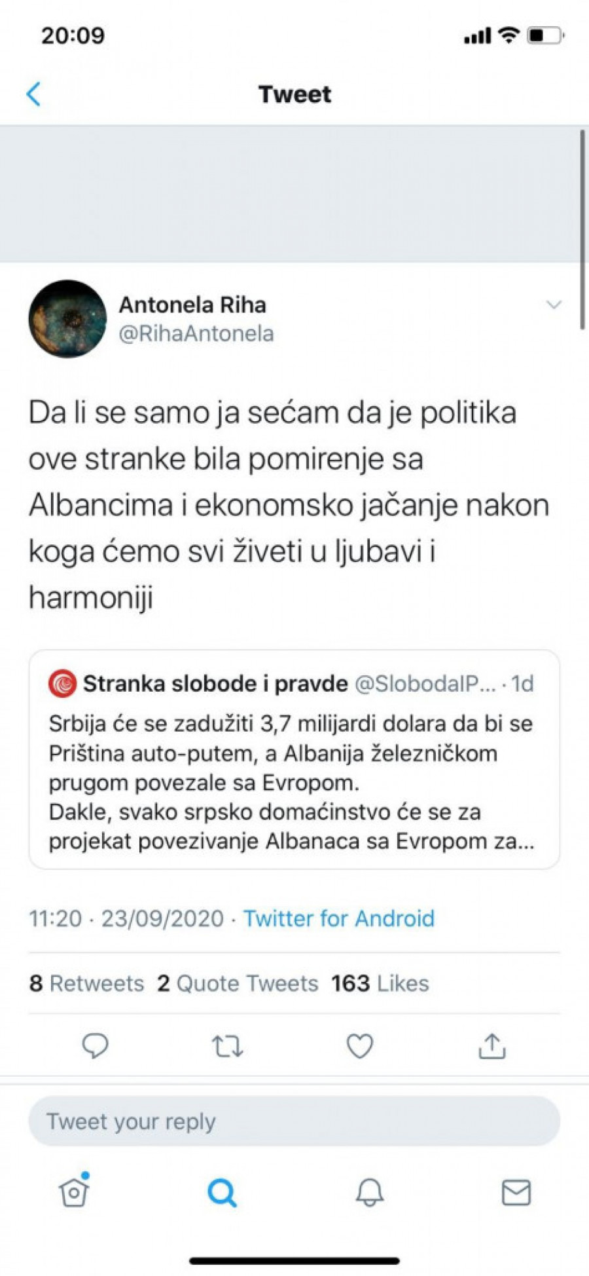Like the tweet with heart icon

click(359, 1046)
